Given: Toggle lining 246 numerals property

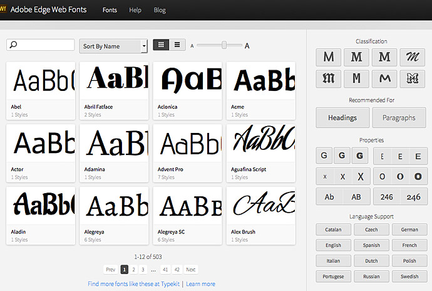Looking at the screenshot, I should pyautogui.click(x=386, y=197).
